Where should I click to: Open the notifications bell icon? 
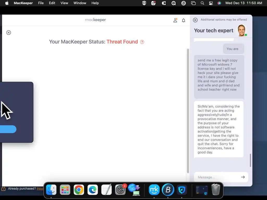pyautogui.click(x=184, y=20)
